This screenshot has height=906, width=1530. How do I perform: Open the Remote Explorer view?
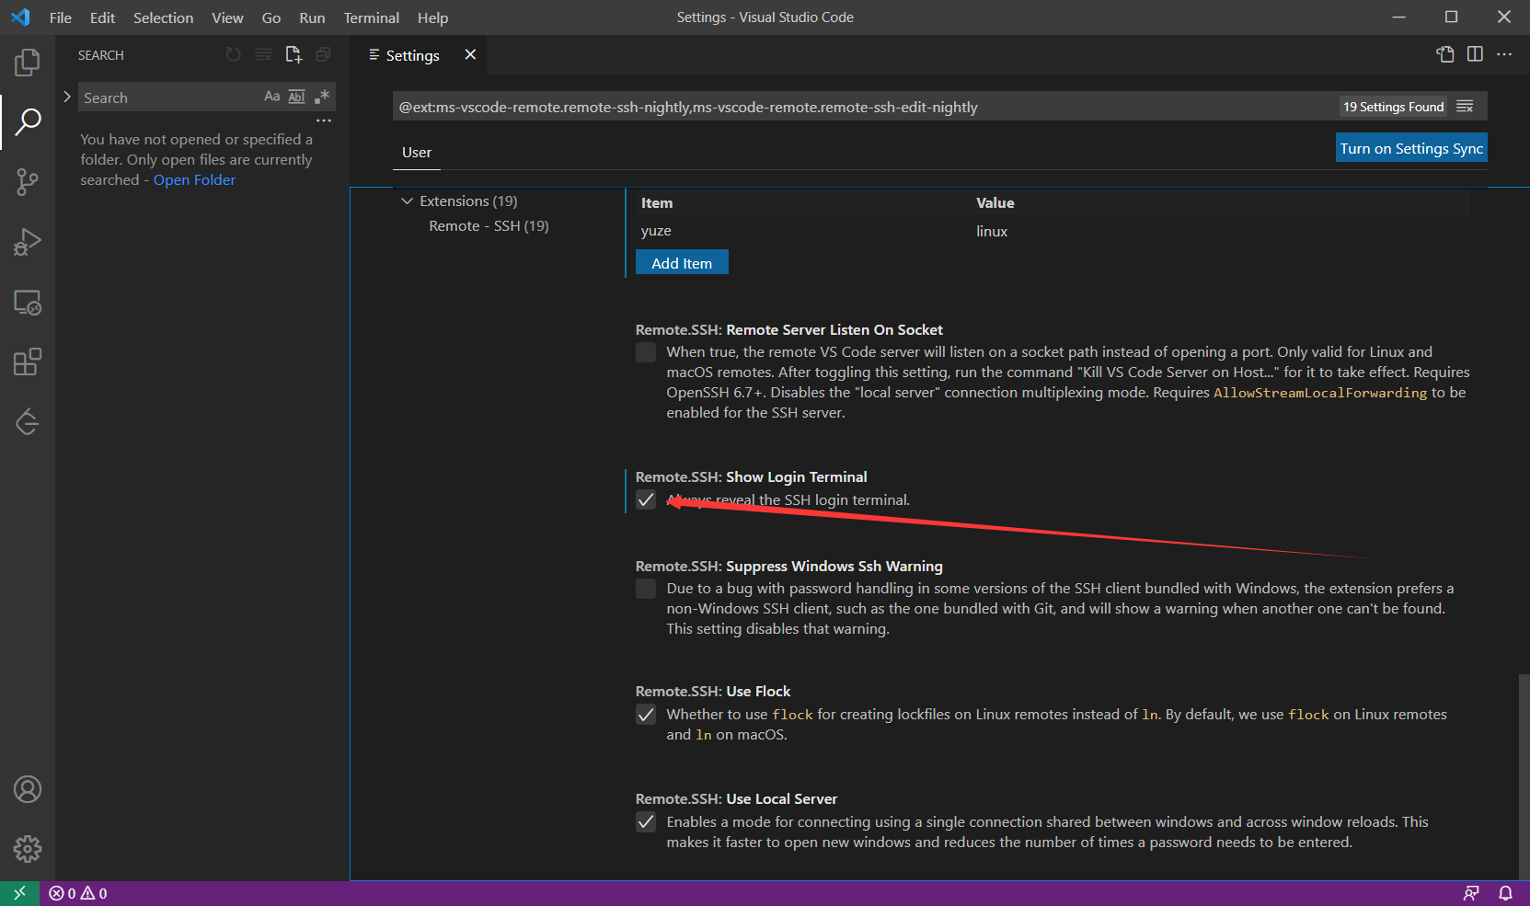[28, 303]
